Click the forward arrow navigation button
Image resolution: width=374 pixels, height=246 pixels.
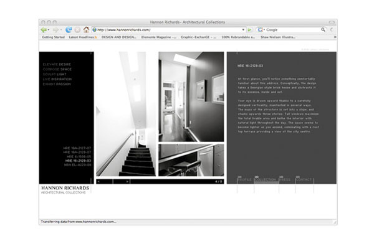[x=55, y=30]
